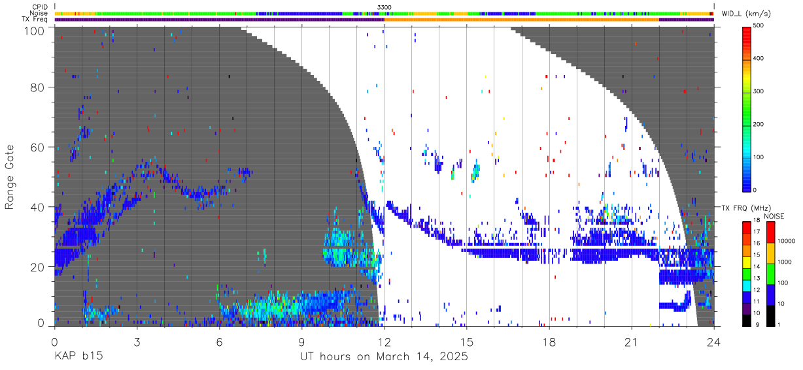Click the 9 tick on the UT hours axis
This screenshot has width=803, height=370.
pyautogui.click(x=302, y=341)
